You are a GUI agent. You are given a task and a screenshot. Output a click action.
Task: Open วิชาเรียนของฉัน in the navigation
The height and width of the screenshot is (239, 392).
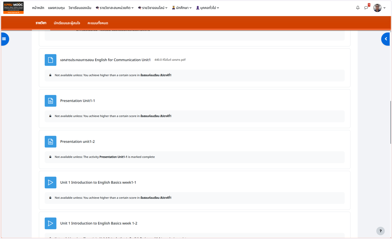click(x=80, y=8)
